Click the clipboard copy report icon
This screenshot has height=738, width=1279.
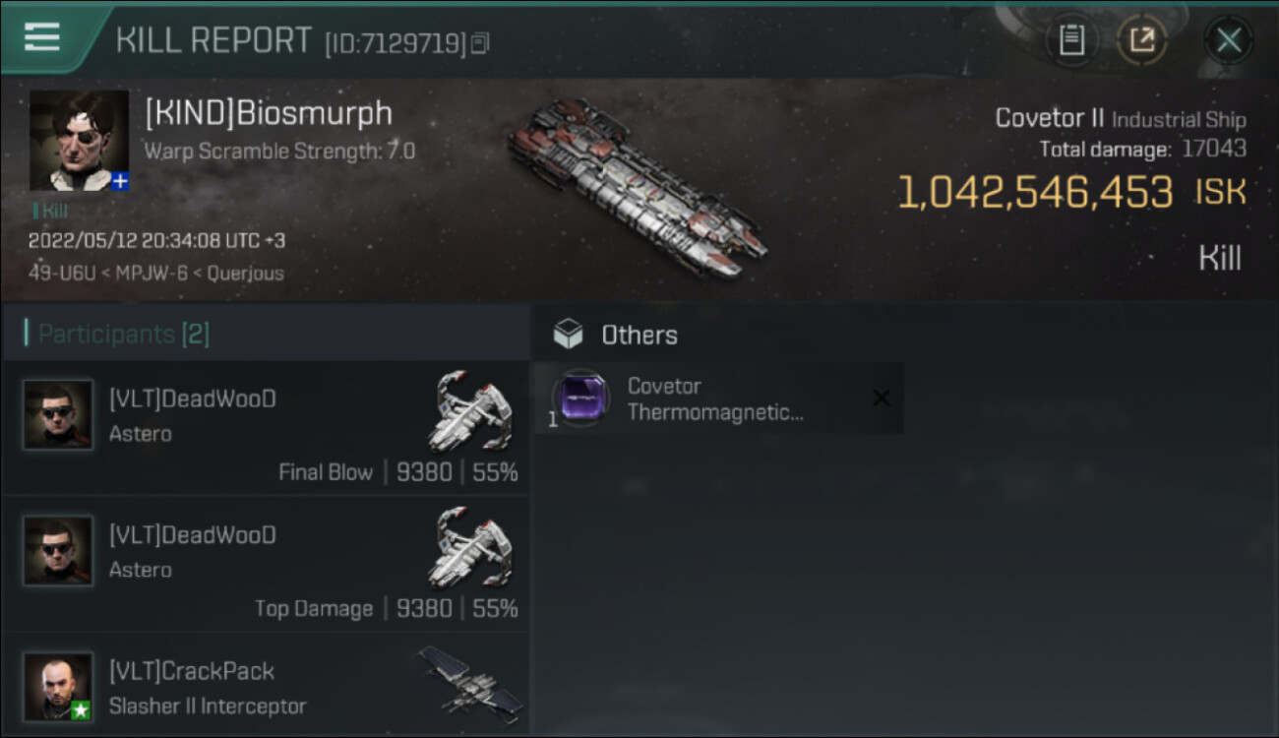(1071, 40)
